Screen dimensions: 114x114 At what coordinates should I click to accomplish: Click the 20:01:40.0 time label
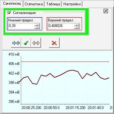tap(96, 108)
